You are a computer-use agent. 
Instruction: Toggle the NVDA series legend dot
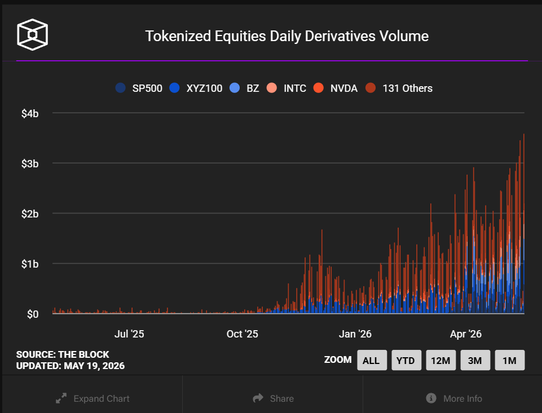click(x=318, y=88)
